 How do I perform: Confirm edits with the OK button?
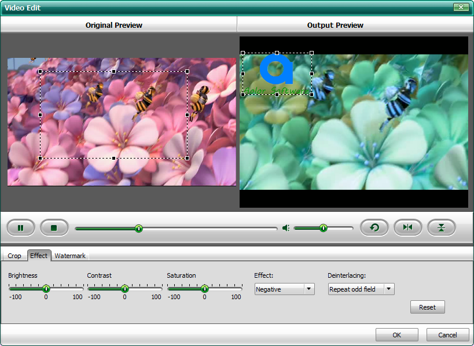pyautogui.click(x=396, y=335)
